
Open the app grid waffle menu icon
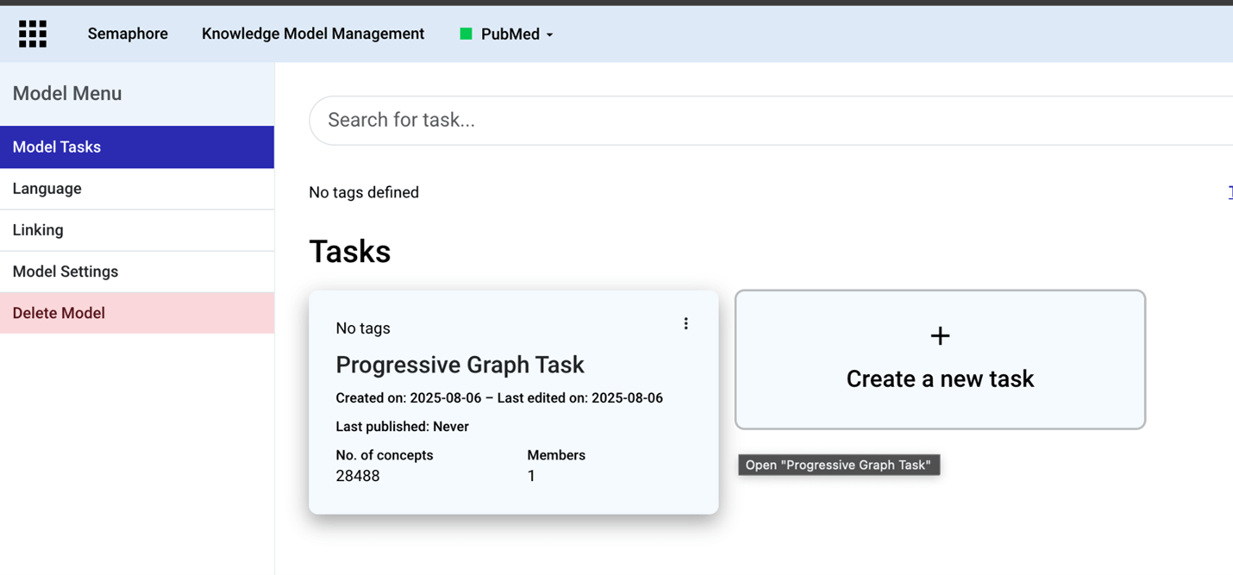tap(32, 33)
